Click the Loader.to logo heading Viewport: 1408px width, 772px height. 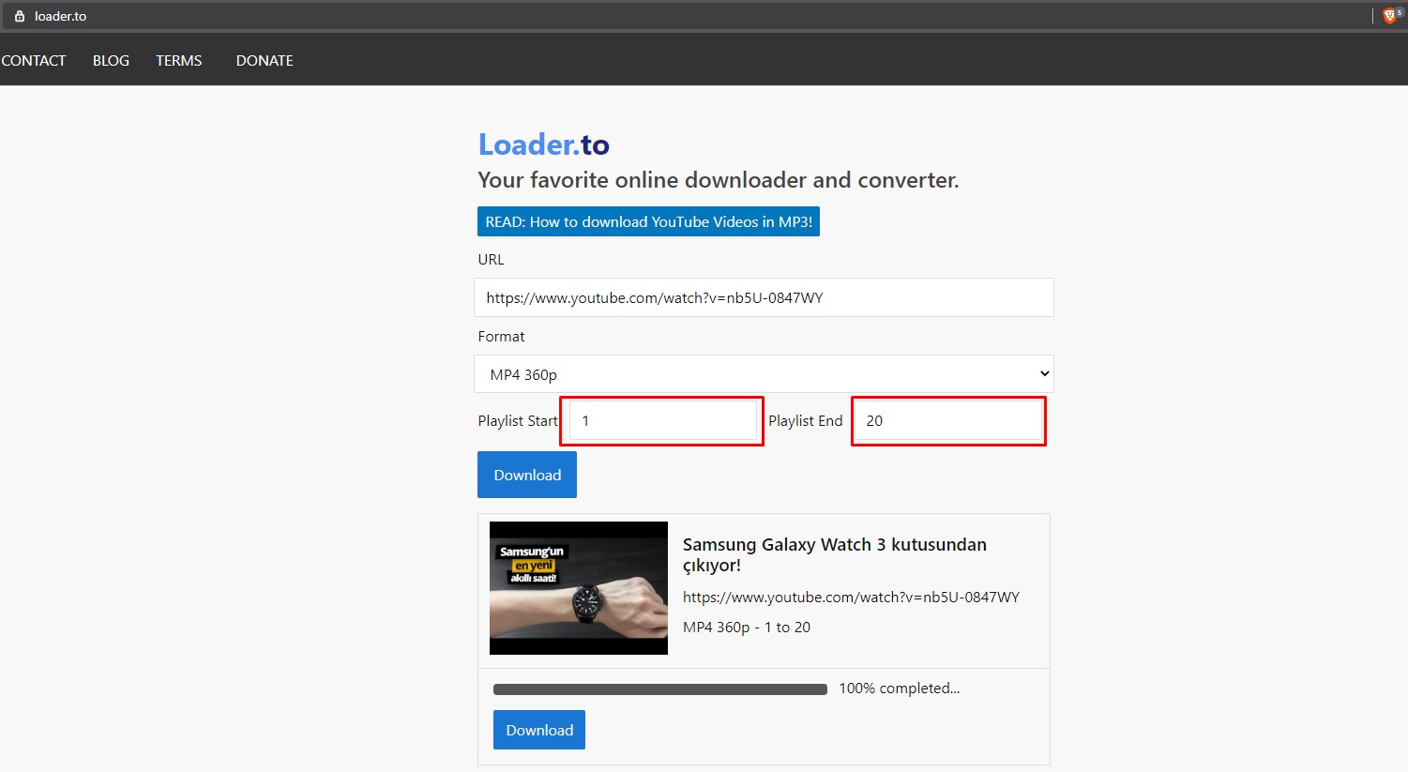pos(543,144)
